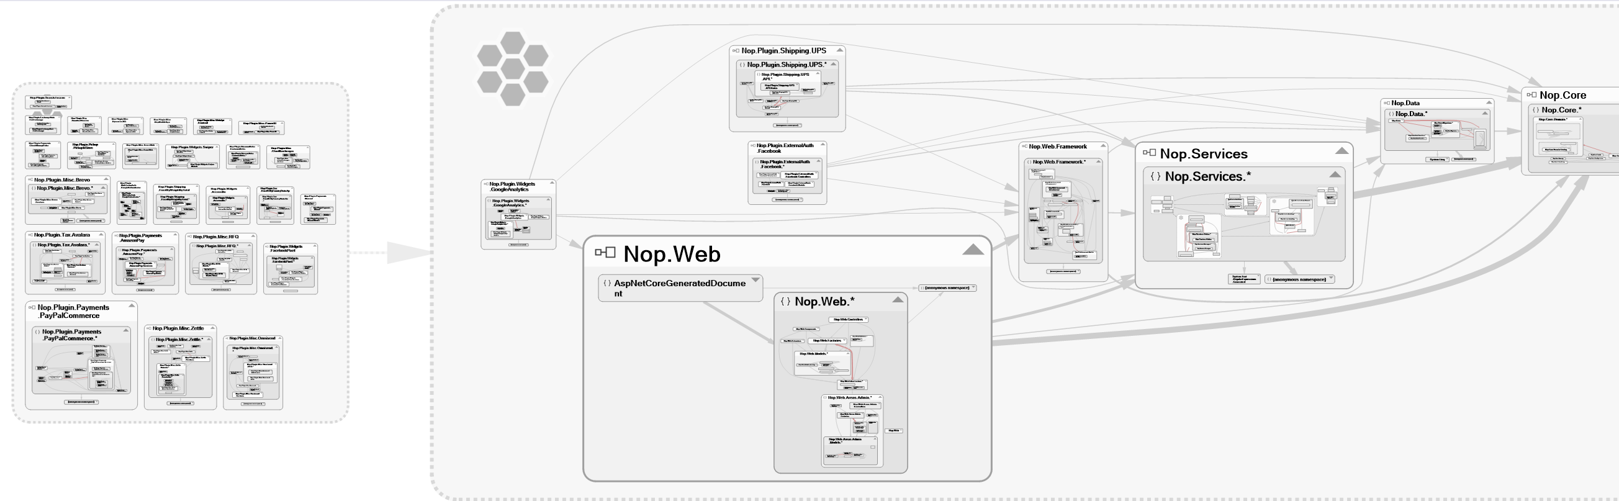This screenshot has width=1619, height=501.
Task: Collapse the Nop.Web assembly box
Action: coord(973,250)
